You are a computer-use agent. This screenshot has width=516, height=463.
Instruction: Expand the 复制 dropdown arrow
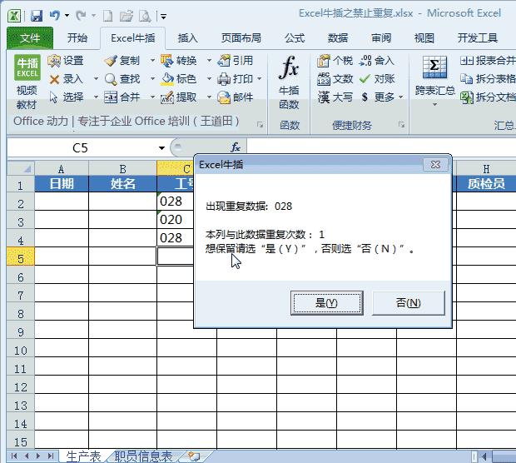tap(152, 61)
